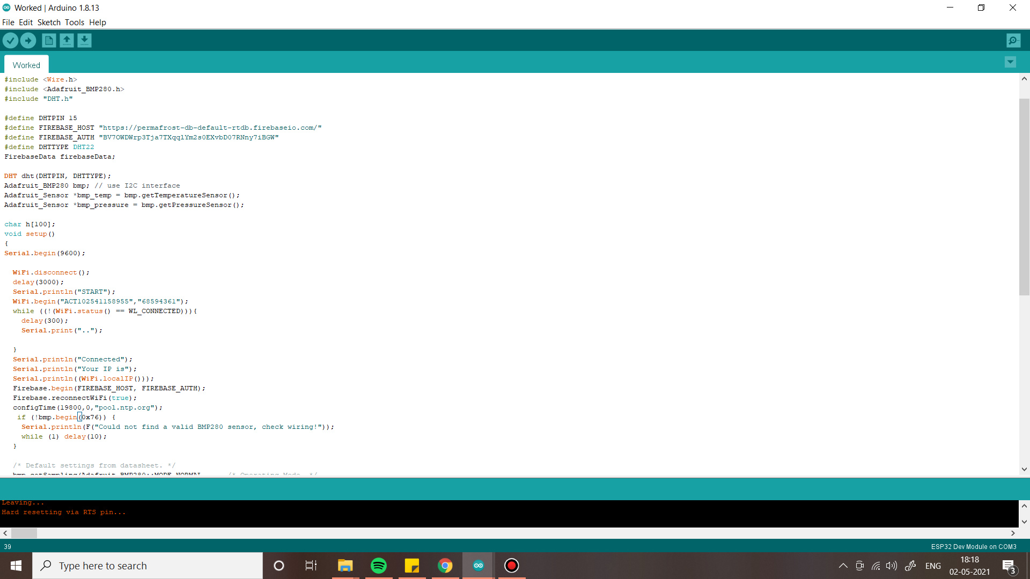Open Spotify from the taskbar
This screenshot has height=579, width=1030.
tap(379, 566)
